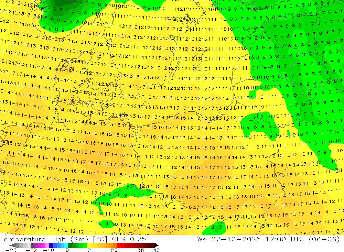The height and width of the screenshot is (252, 344).
Task: Click the '-22' legend value
Action: coord(31,250)
